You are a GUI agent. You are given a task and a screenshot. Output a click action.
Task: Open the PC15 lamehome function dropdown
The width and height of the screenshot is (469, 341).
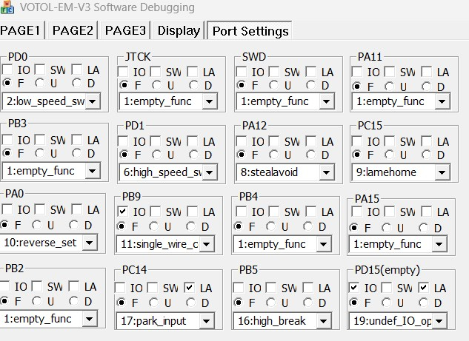439,172
